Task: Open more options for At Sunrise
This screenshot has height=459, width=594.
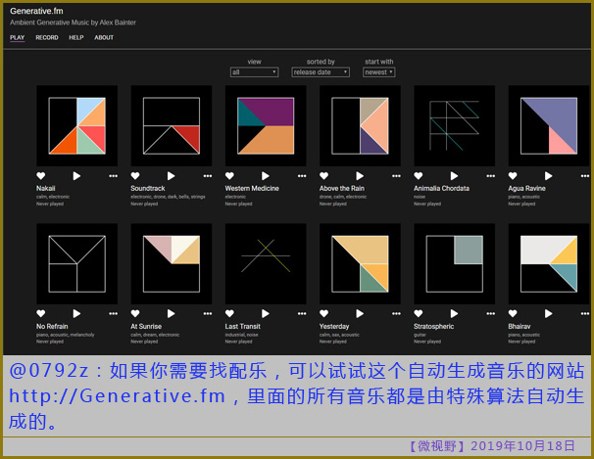Action: tap(208, 314)
